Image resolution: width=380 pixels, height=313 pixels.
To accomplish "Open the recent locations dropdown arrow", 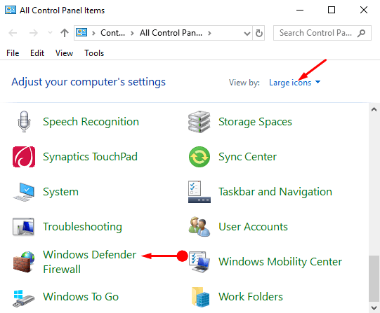I will (x=50, y=33).
